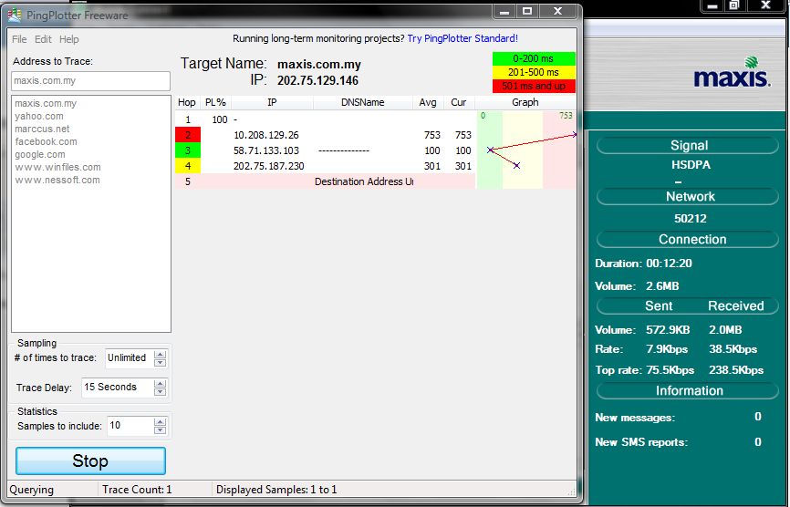Increase the Trace Delay value
Viewport: 790px width, 507px height.
coord(161,384)
